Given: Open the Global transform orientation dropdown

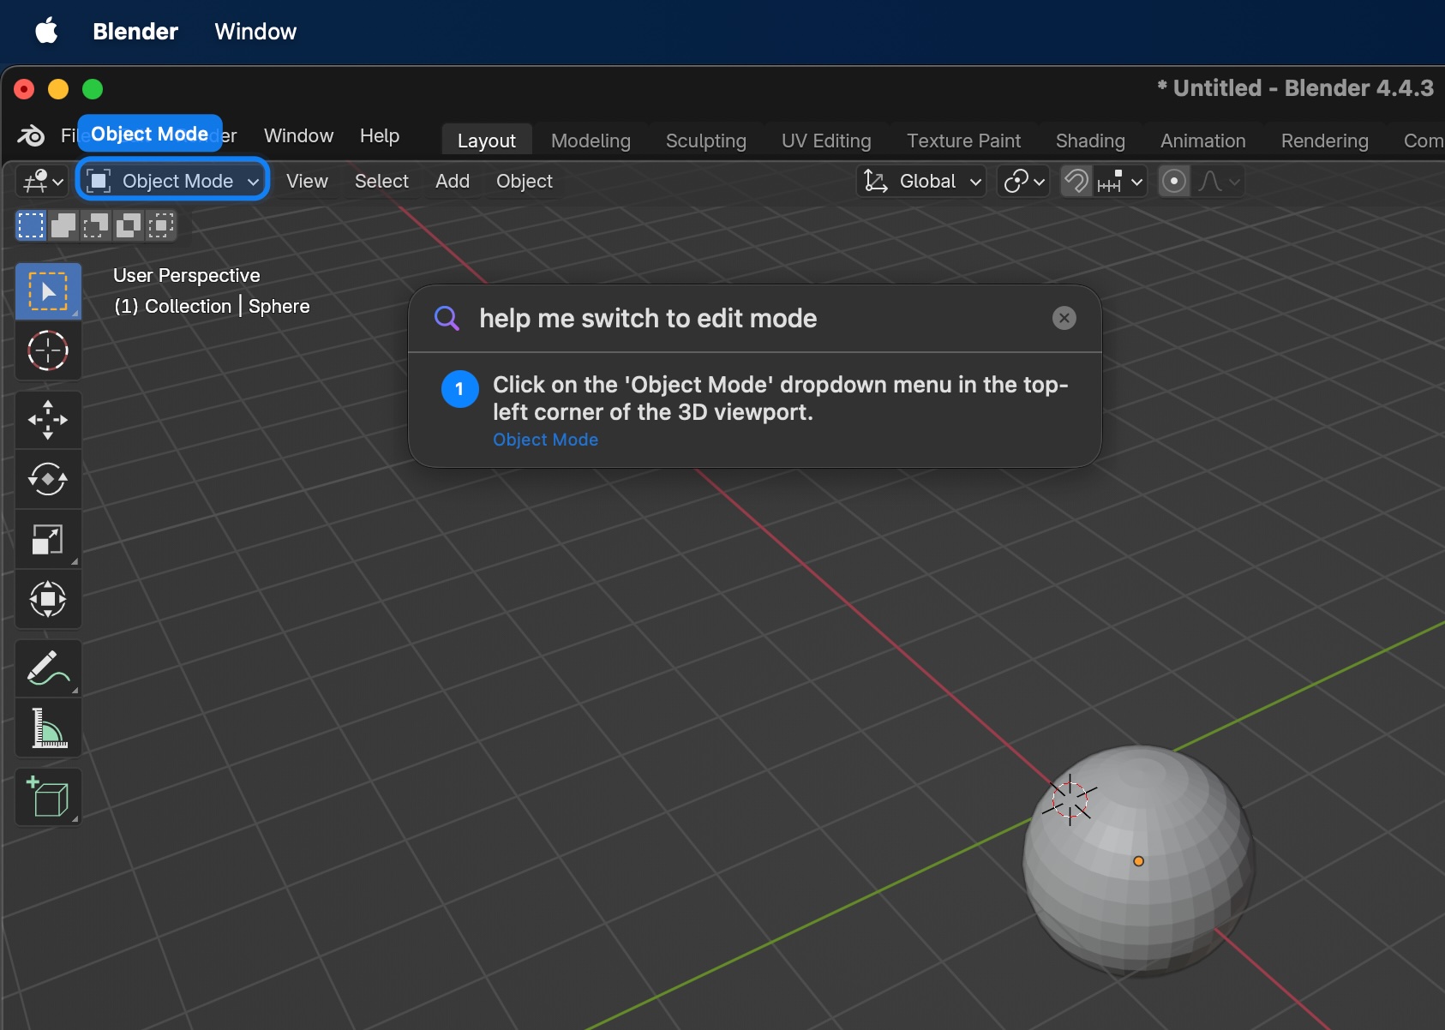Looking at the screenshot, I should pyautogui.click(x=921, y=181).
